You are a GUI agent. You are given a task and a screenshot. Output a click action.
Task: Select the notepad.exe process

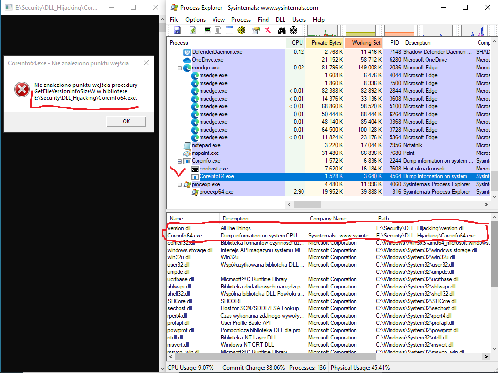point(206,145)
